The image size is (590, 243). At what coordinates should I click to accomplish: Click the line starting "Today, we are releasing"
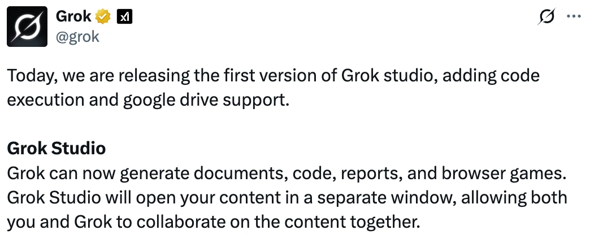(274, 76)
